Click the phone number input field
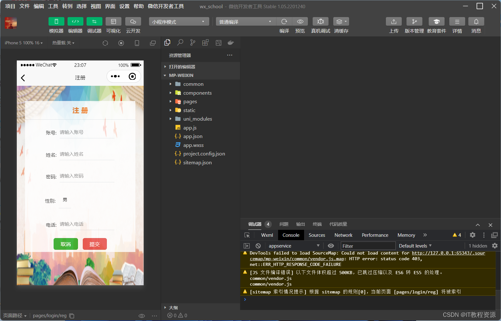The image size is (501, 321). click(x=87, y=224)
